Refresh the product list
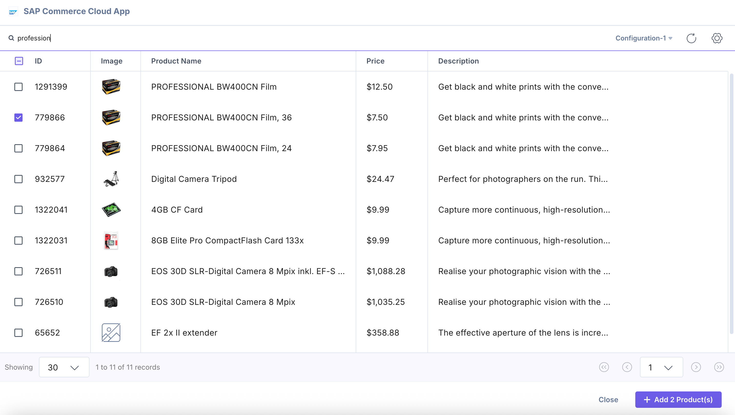Viewport: 735px width, 415px height. [691, 38]
